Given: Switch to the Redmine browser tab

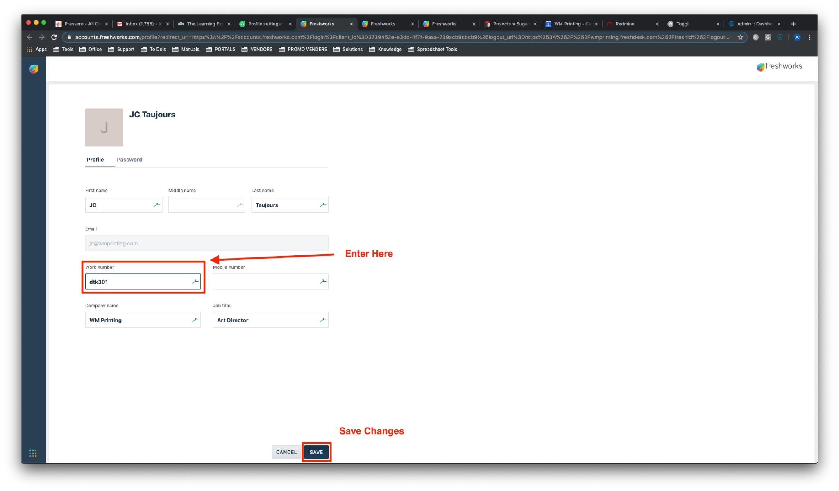Looking at the screenshot, I should click(x=625, y=24).
